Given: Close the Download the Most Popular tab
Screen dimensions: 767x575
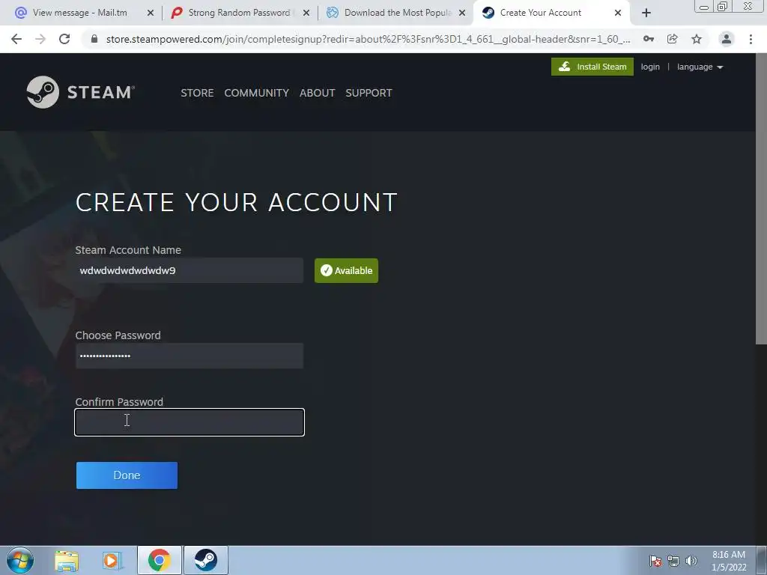Looking at the screenshot, I should click(x=462, y=13).
